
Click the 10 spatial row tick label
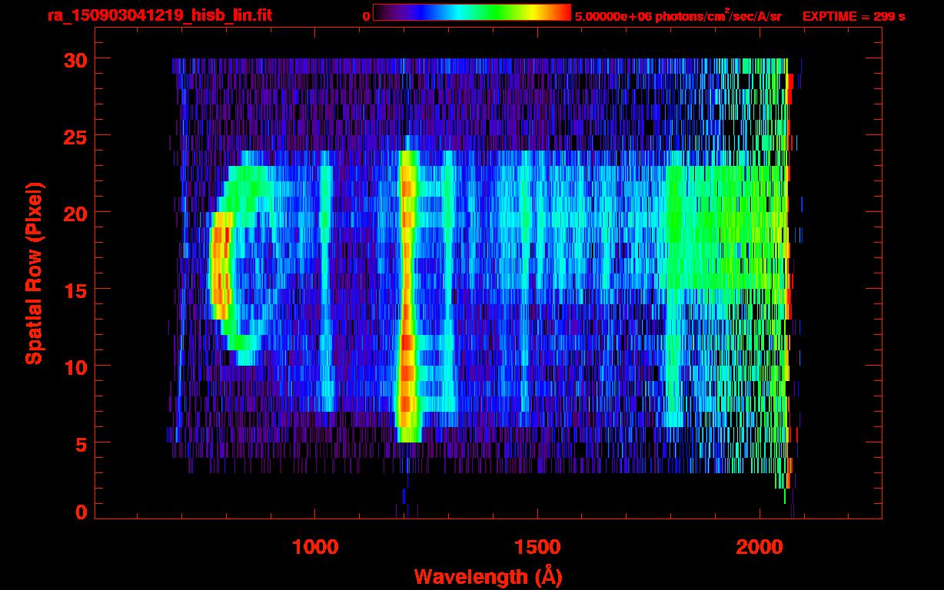click(74, 366)
